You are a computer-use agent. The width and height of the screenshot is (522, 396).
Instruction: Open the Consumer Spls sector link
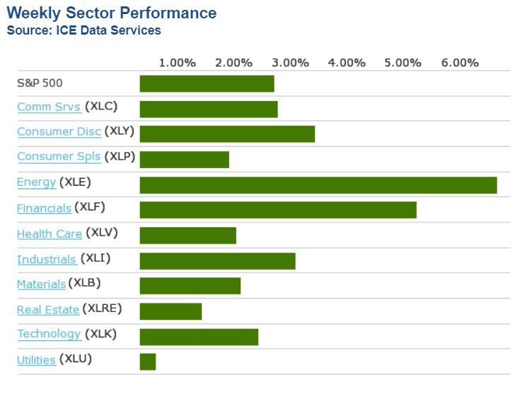coord(59,157)
